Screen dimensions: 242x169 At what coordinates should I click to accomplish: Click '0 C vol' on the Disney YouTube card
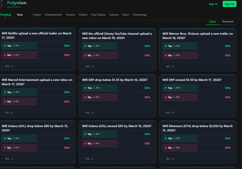90,67
